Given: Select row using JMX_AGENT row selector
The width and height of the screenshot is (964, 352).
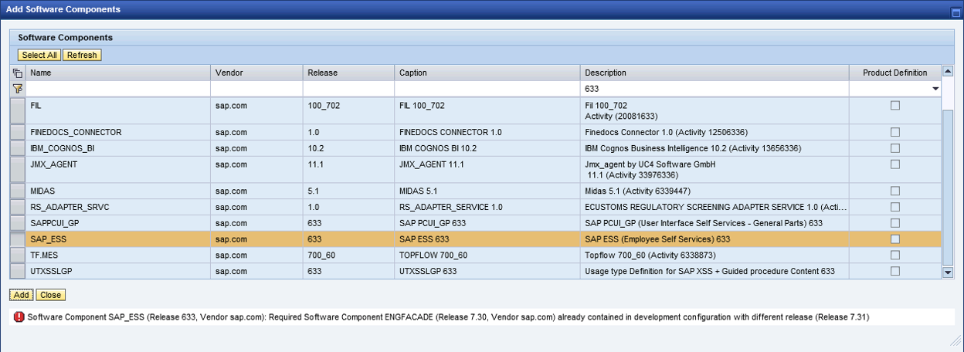Looking at the screenshot, I should 17,169.
